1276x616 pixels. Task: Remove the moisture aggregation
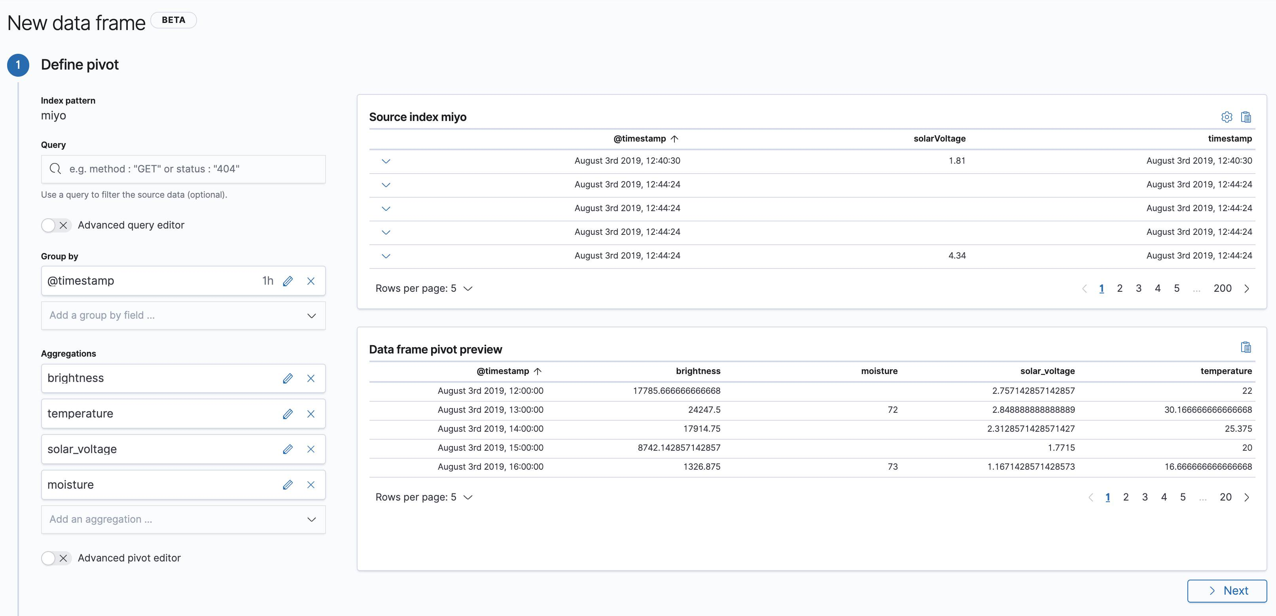310,485
